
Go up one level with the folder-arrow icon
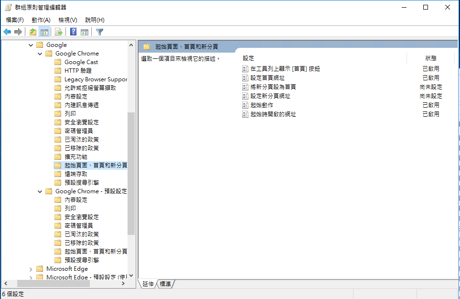pos(33,32)
